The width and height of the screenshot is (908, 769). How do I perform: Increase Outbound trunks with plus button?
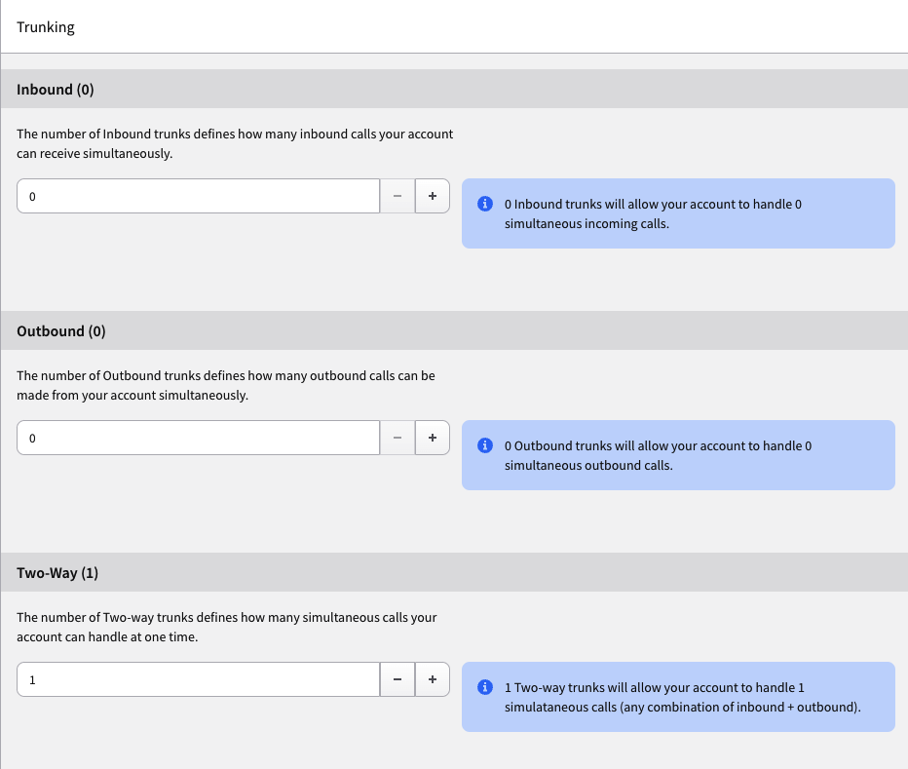click(432, 438)
